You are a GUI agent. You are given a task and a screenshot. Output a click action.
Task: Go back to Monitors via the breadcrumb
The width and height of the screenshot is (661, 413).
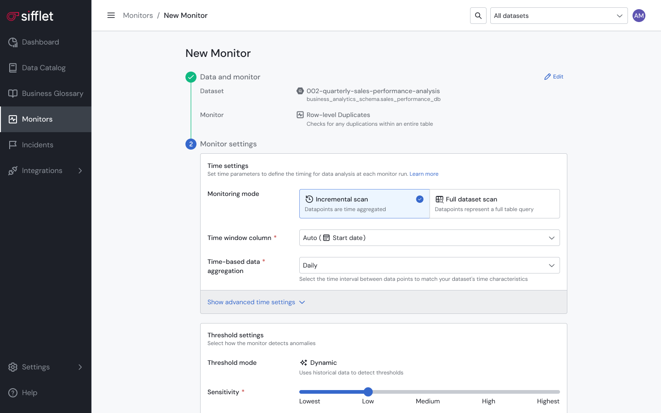point(138,16)
